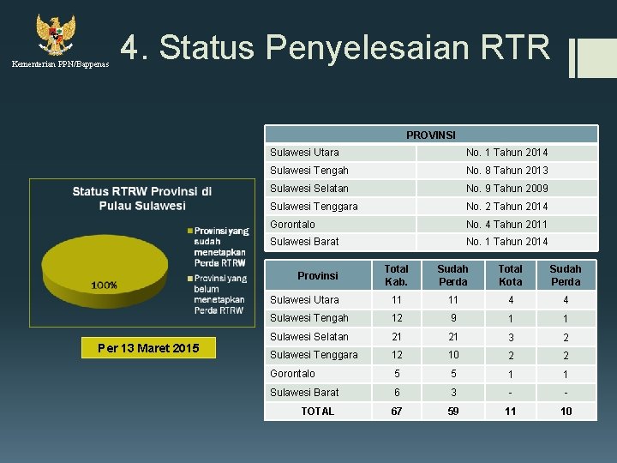Screen dimensions: 617x463
Task: Select the 100% pie chart label
Action: click(x=104, y=285)
